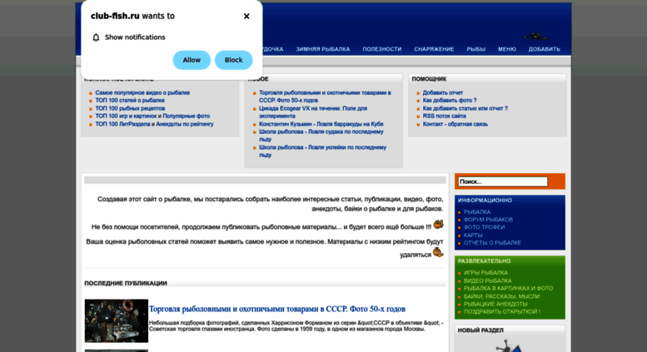The width and height of the screenshot is (647, 352).
Task: Open РЫБАЛКА В КАРТИНКАХ И ФОТО link
Action: [508, 289]
